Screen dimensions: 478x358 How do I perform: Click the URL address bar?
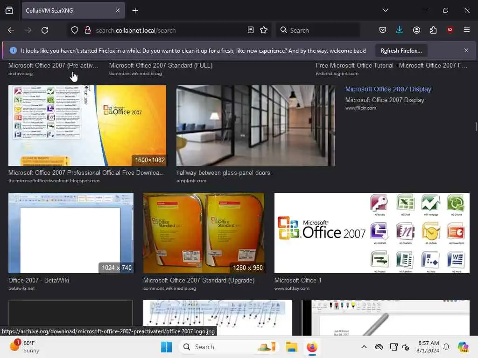(169, 30)
